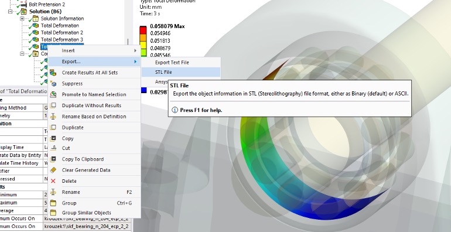Choose Duplicate Without Results

coord(91,105)
